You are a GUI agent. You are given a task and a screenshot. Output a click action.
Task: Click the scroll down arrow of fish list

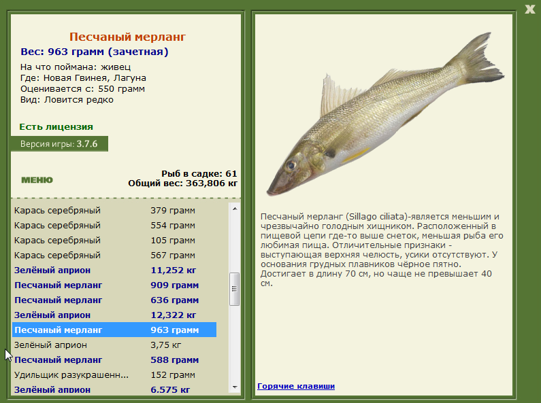(235, 387)
